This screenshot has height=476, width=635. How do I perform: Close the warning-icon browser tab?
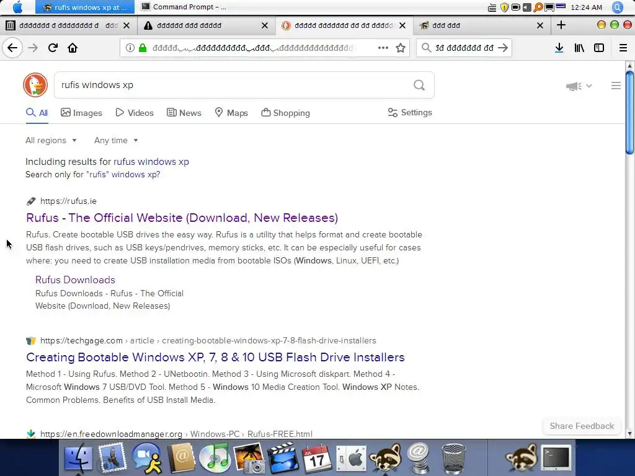(x=264, y=25)
